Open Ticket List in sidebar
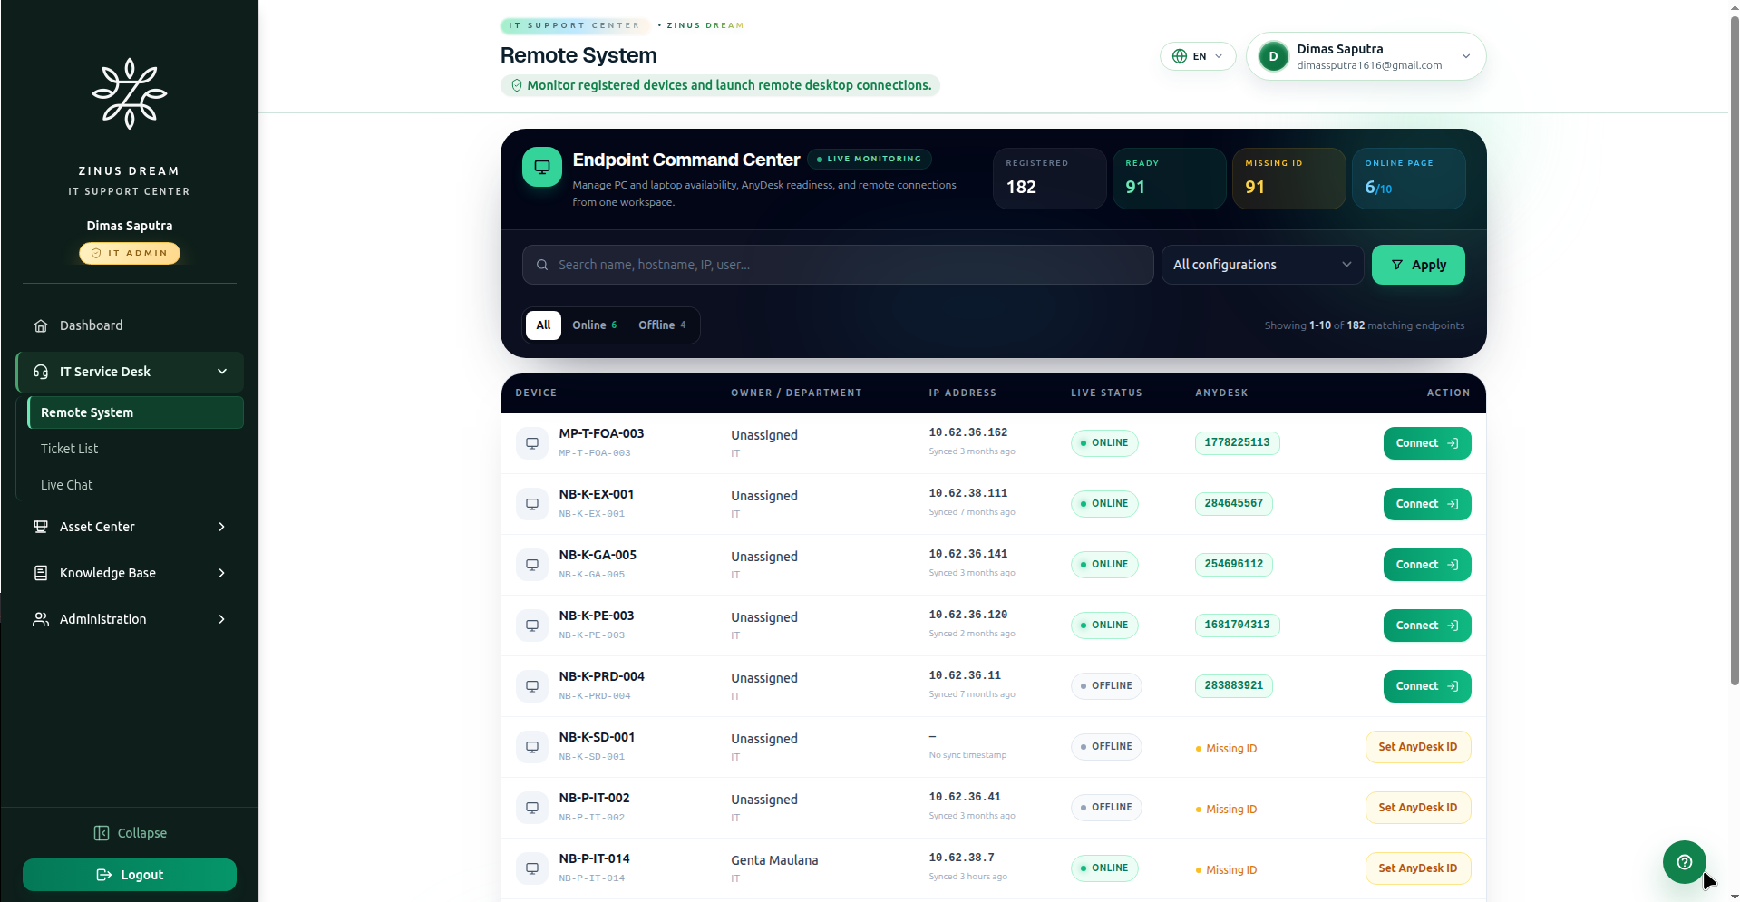The image size is (1740, 902). (70, 449)
